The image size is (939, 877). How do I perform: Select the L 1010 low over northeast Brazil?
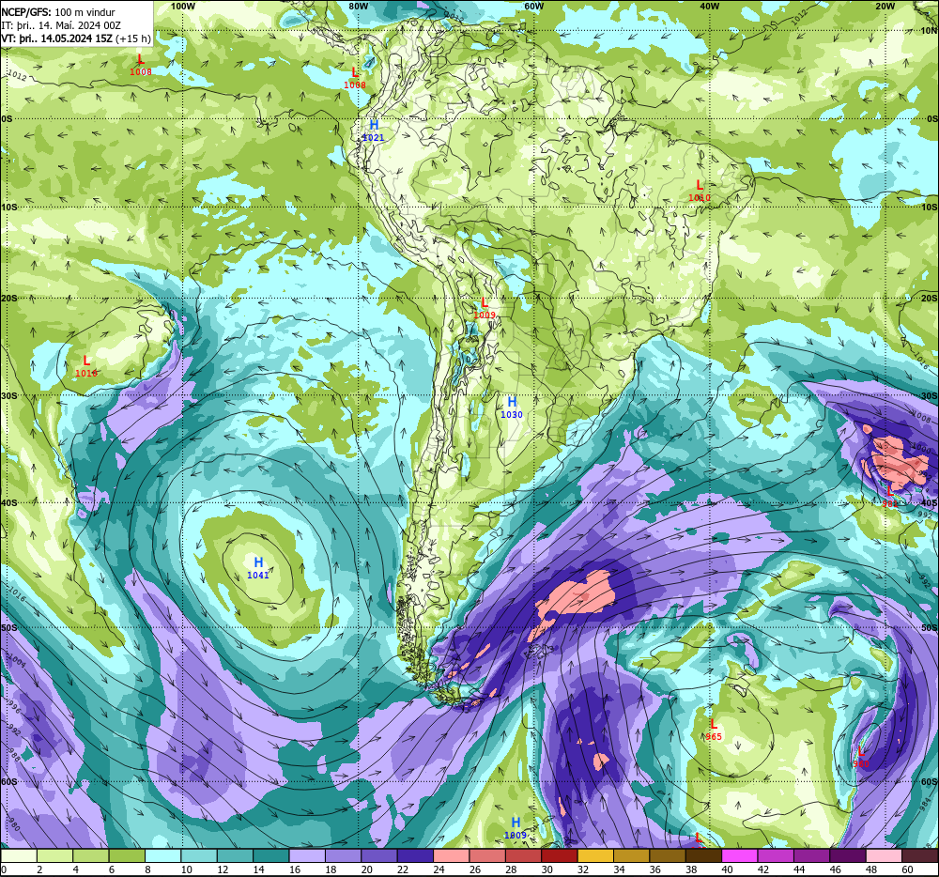(700, 191)
